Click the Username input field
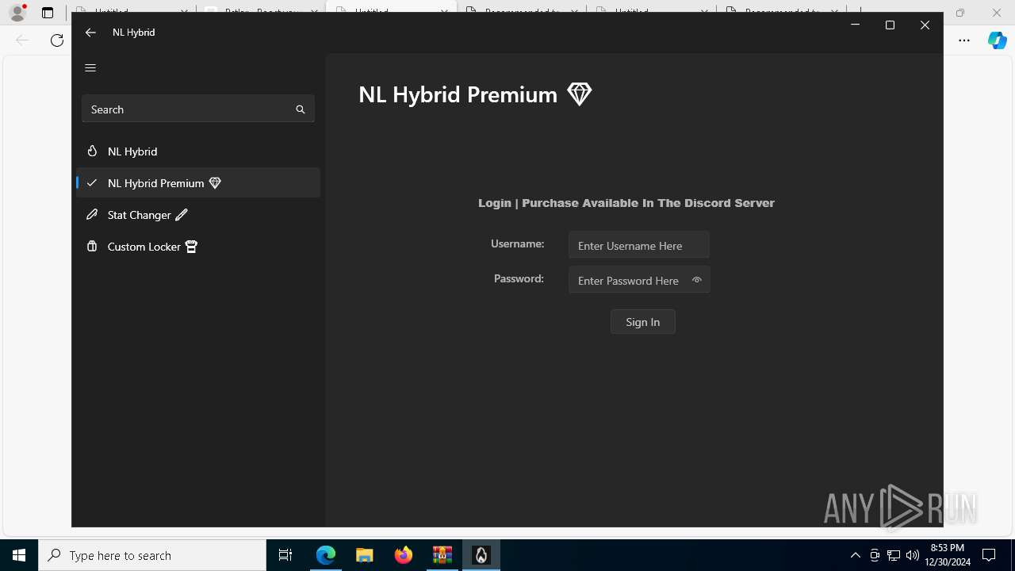Viewport: 1015px width, 571px height. click(x=638, y=245)
